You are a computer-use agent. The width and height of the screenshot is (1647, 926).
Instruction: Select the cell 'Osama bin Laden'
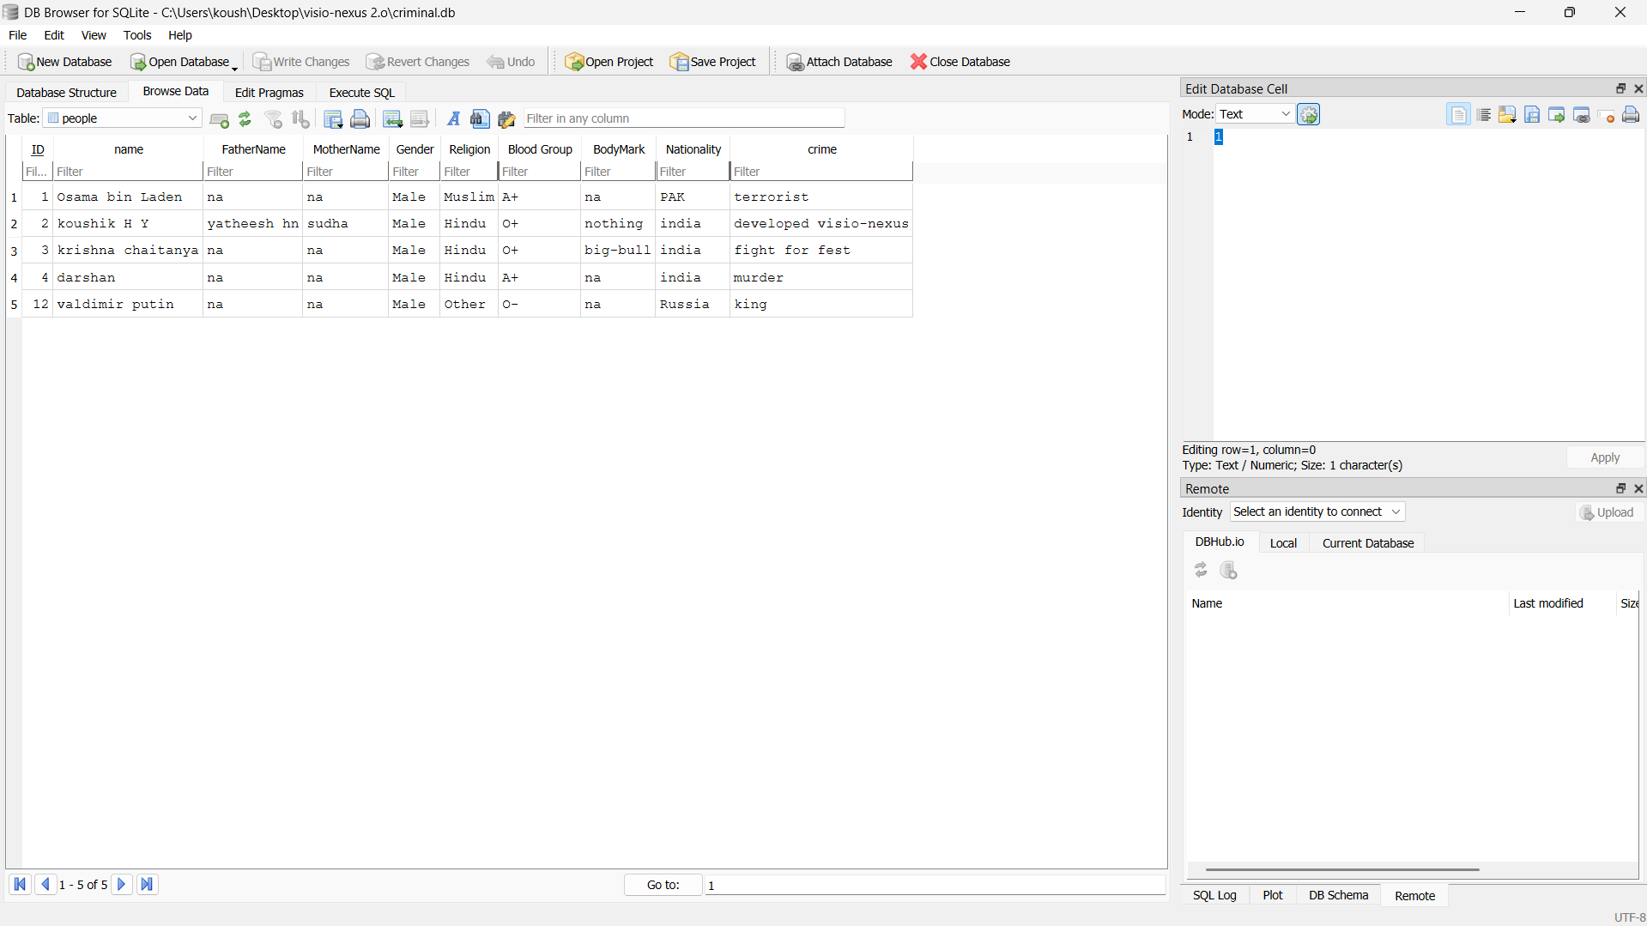[128, 197]
